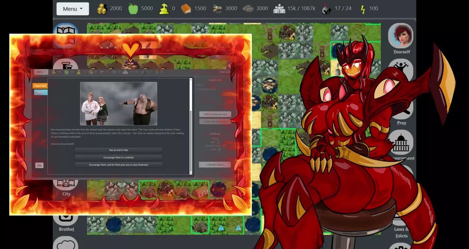Screen dimensions: 469x249
Task: Open the Menu dropdown in top bar
Action: click(x=73, y=9)
